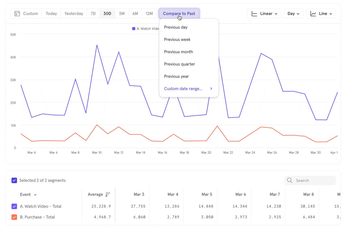Click the purple A. Watch Video legend swatch
This screenshot has width=345, height=230.
134,29
